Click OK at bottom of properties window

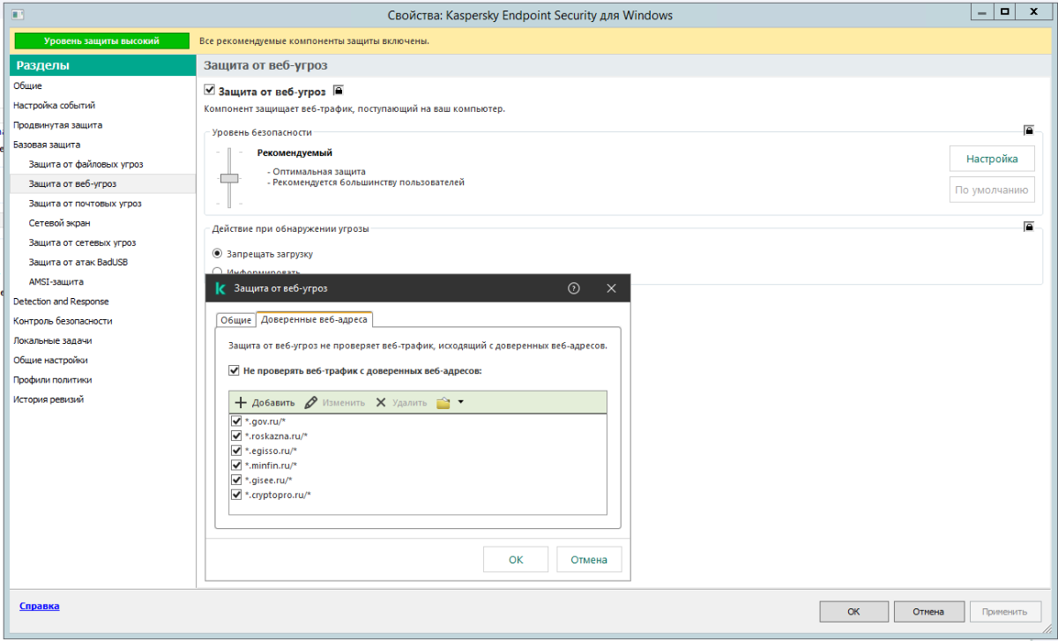854,611
